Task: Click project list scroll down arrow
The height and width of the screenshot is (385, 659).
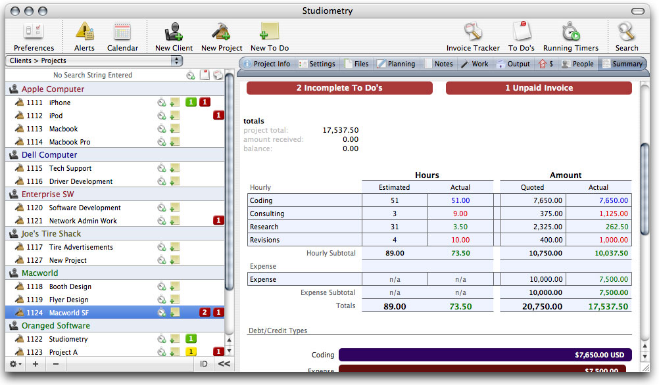Action: pos(229,351)
